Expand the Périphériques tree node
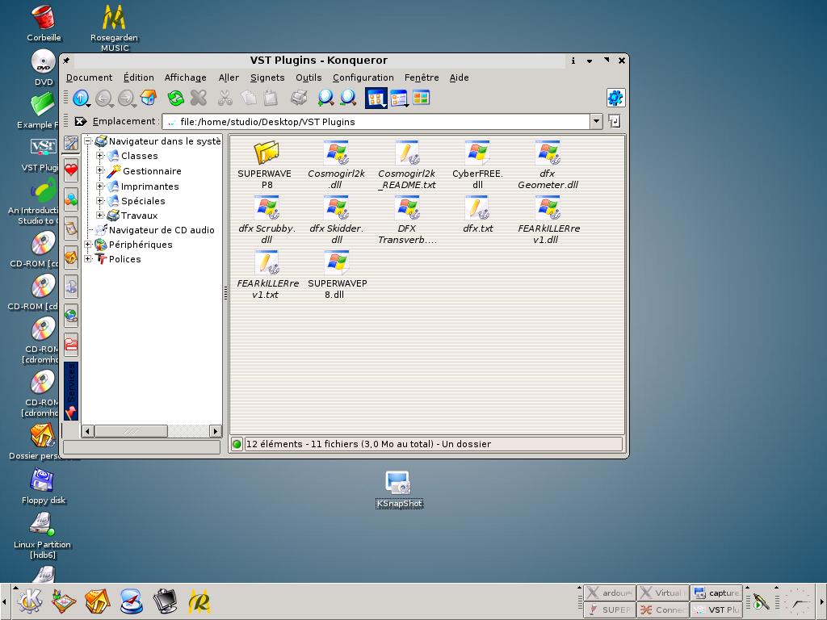The height and width of the screenshot is (620, 827). tap(88, 245)
